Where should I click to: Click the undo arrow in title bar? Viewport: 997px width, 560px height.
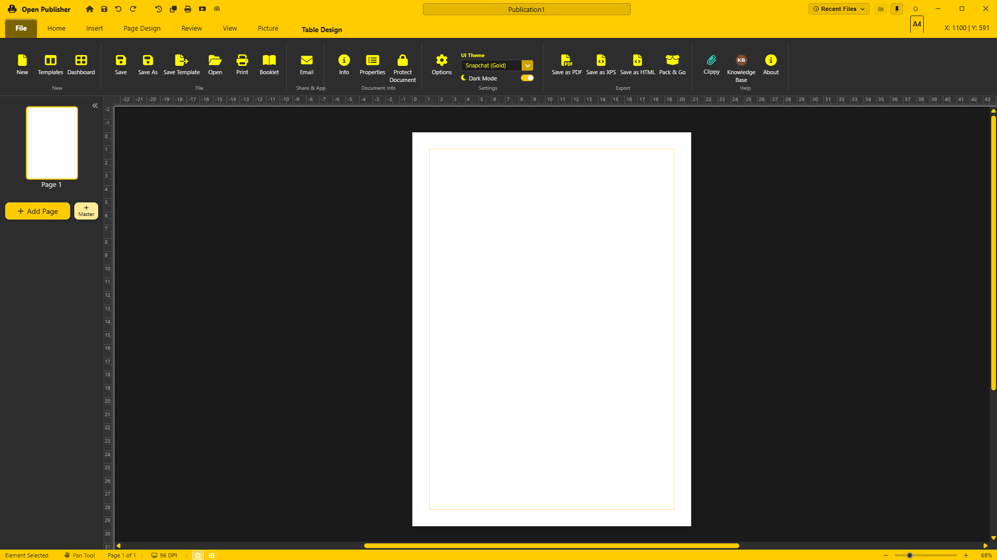pos(118,9)
